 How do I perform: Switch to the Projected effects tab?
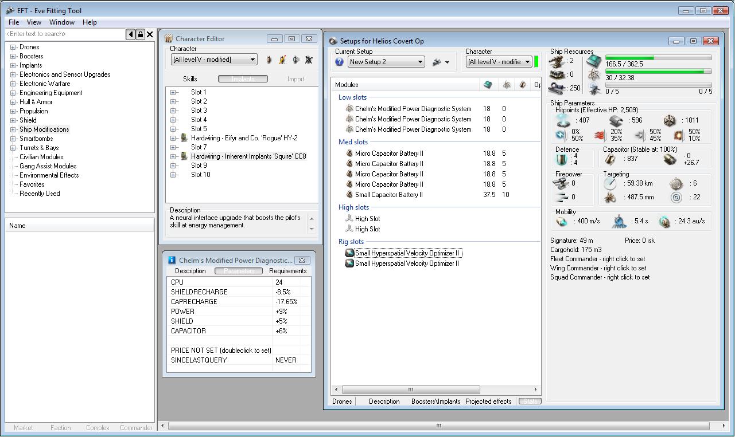pos(488,401)
